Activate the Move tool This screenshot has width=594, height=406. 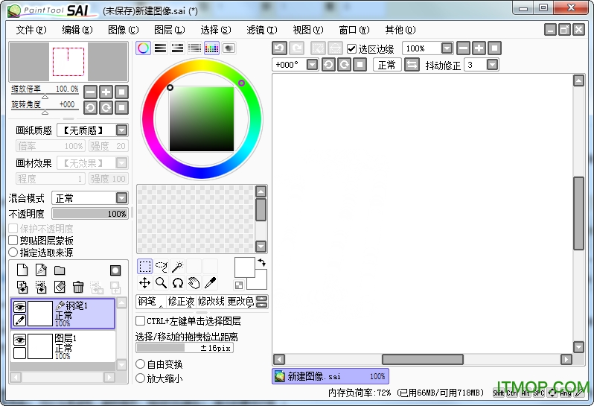(x=145, y=283)
